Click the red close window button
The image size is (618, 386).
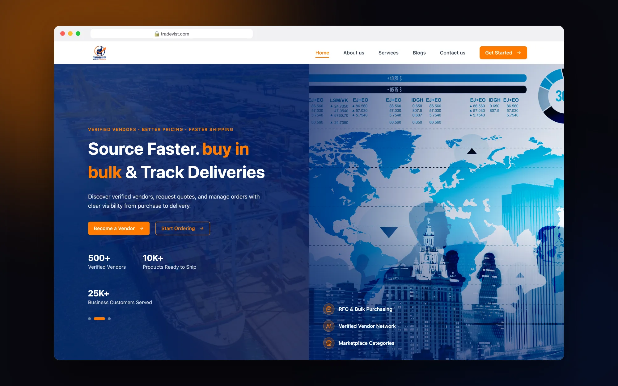[62, 34]
